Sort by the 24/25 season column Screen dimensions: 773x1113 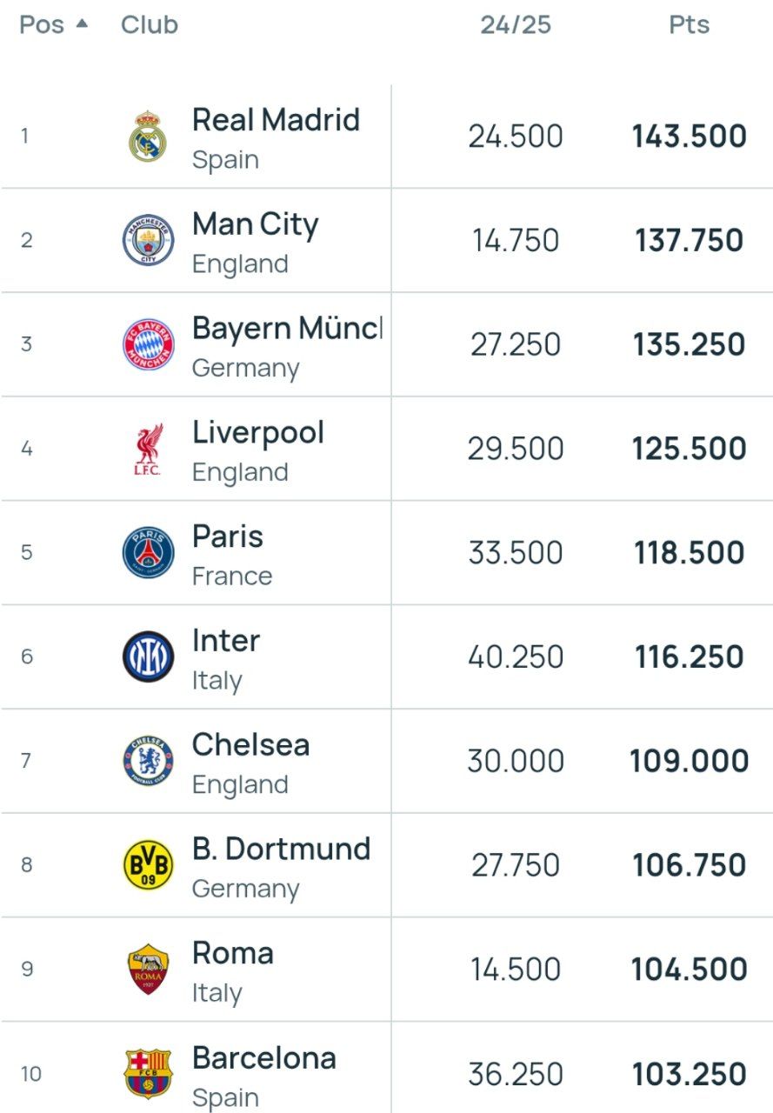[x=516, y=25]
